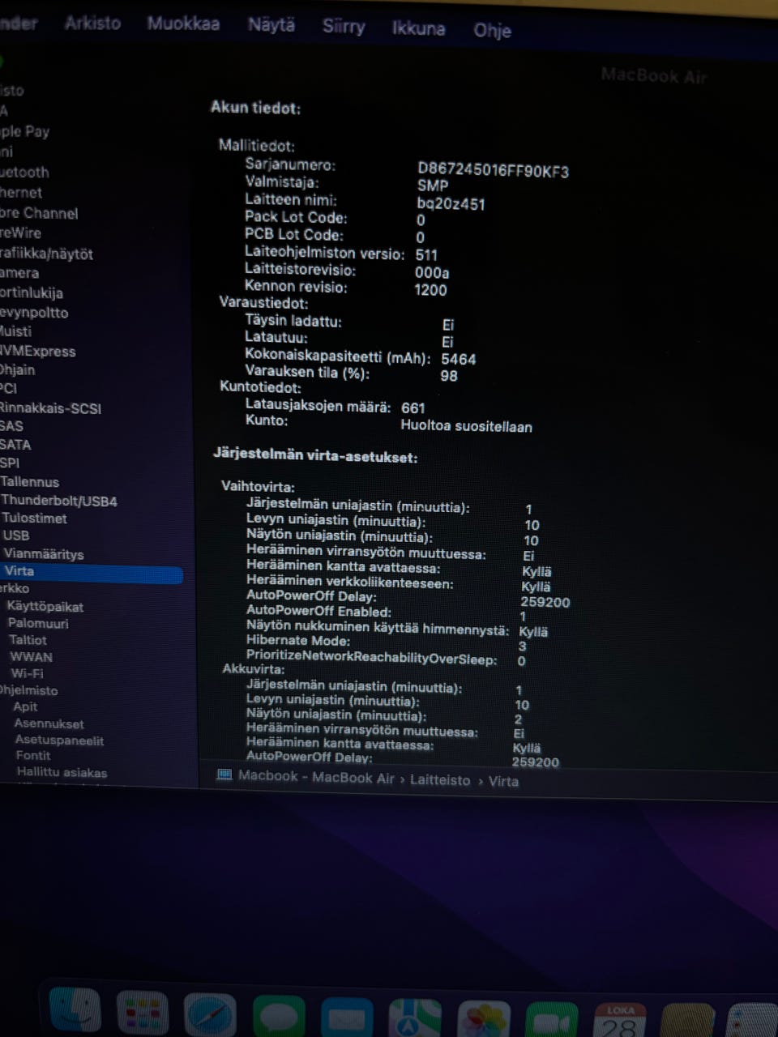Select SATA in the sidebar
Viewport: 778px width, 1037px height.
[15, 444]
